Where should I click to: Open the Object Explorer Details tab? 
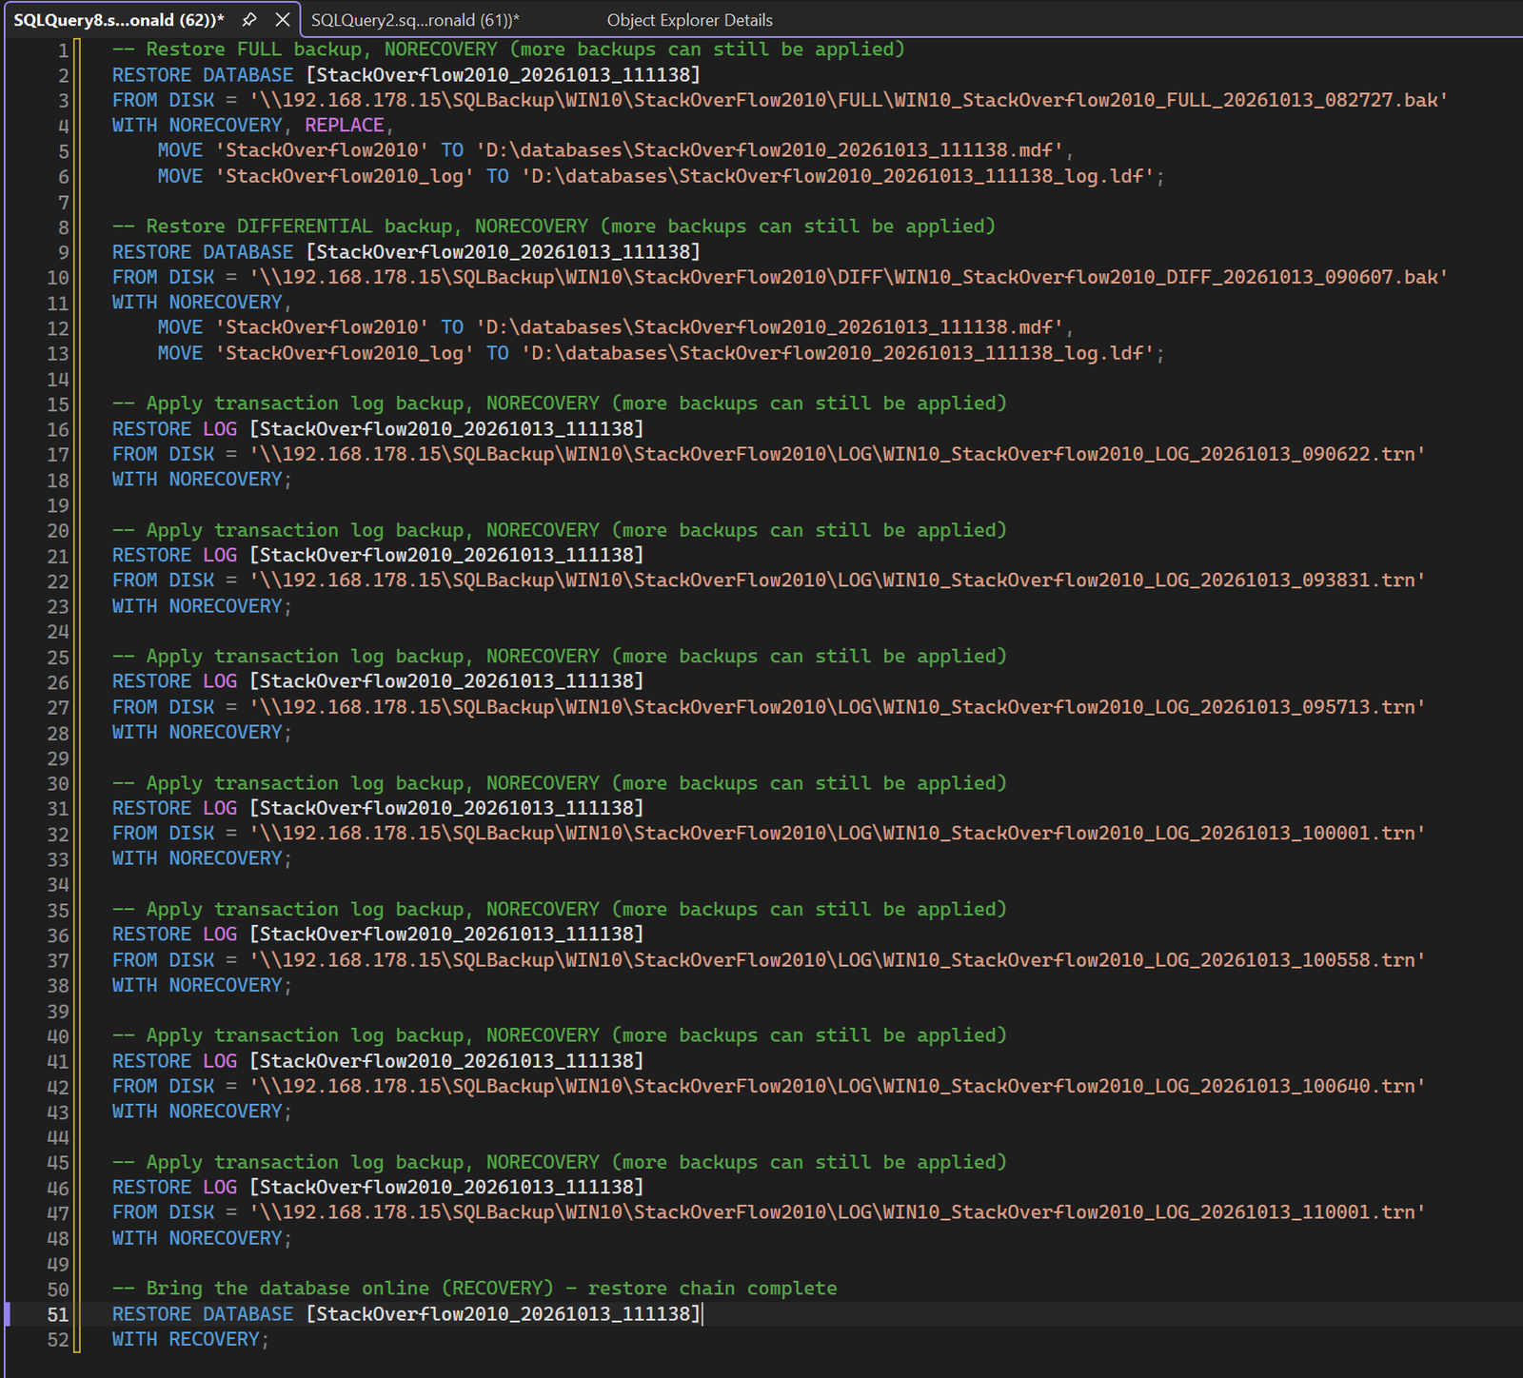(x=690, y=20)
